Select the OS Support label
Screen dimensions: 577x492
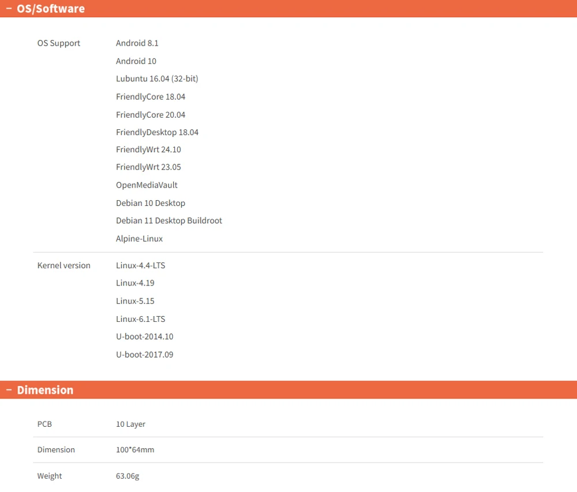coord(58,43)
